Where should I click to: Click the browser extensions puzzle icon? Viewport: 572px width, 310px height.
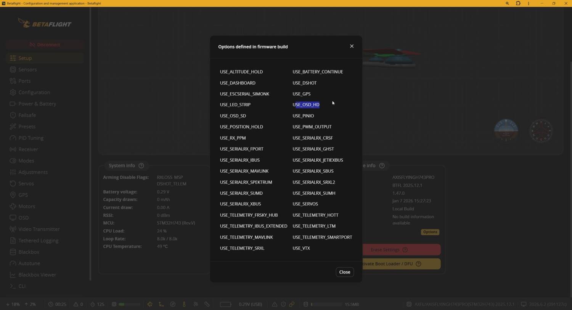(x=518, y=3)
